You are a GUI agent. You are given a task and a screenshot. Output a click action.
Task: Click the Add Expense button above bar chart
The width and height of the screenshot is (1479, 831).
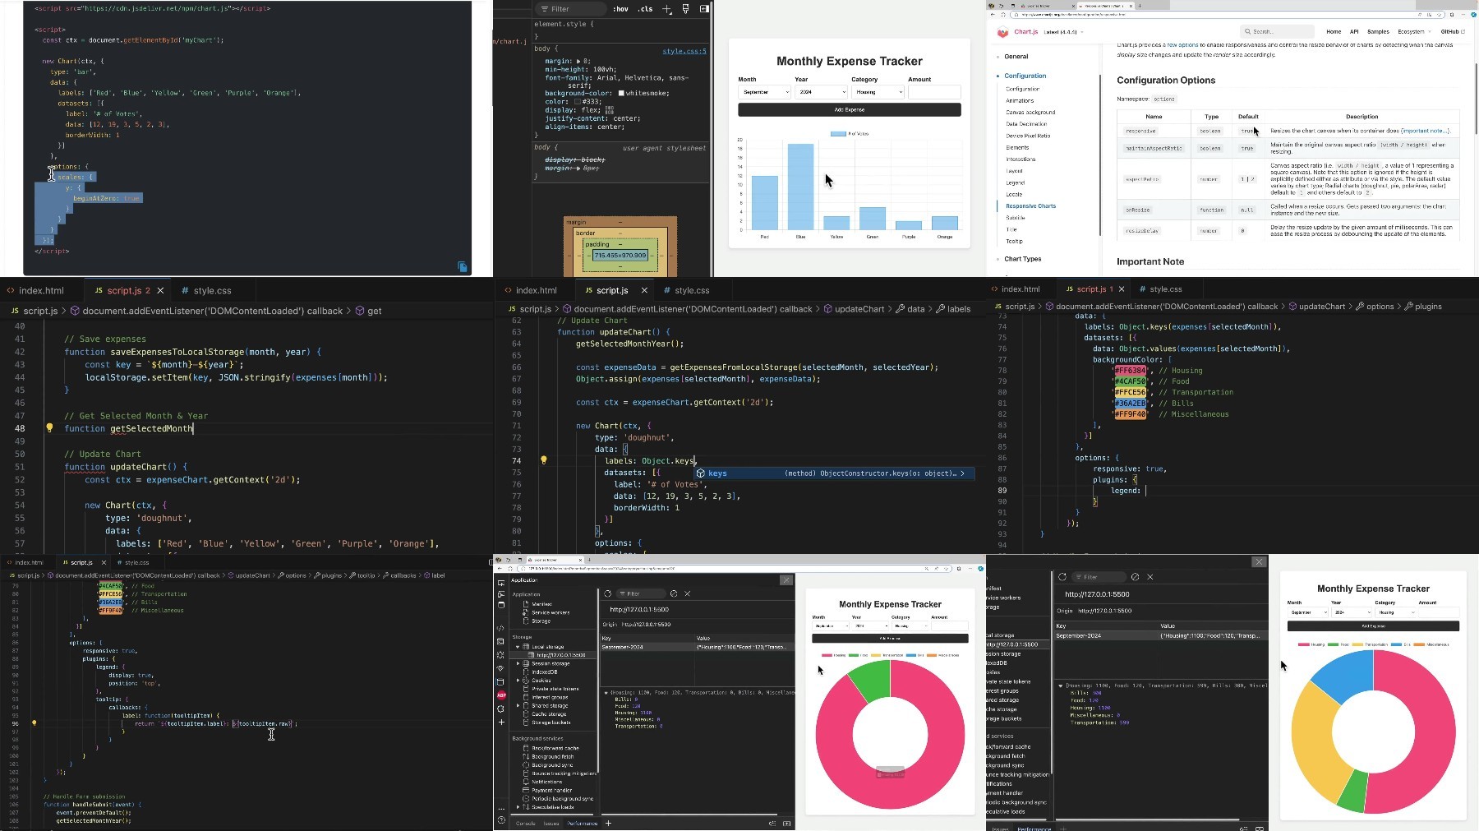tap(850, 109)
